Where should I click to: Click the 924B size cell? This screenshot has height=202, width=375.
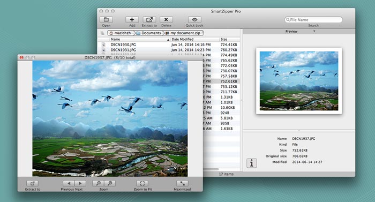tap(225, 113)
